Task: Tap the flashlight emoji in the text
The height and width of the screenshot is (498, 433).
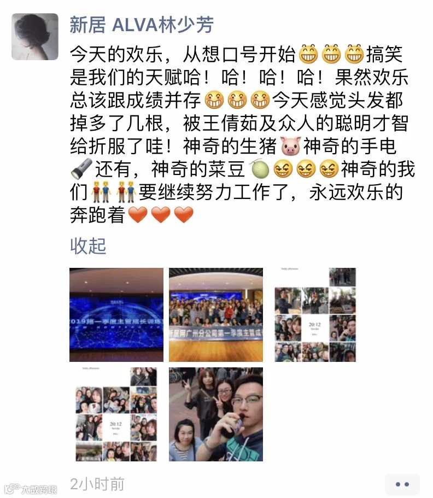Action: pos(81,169)
